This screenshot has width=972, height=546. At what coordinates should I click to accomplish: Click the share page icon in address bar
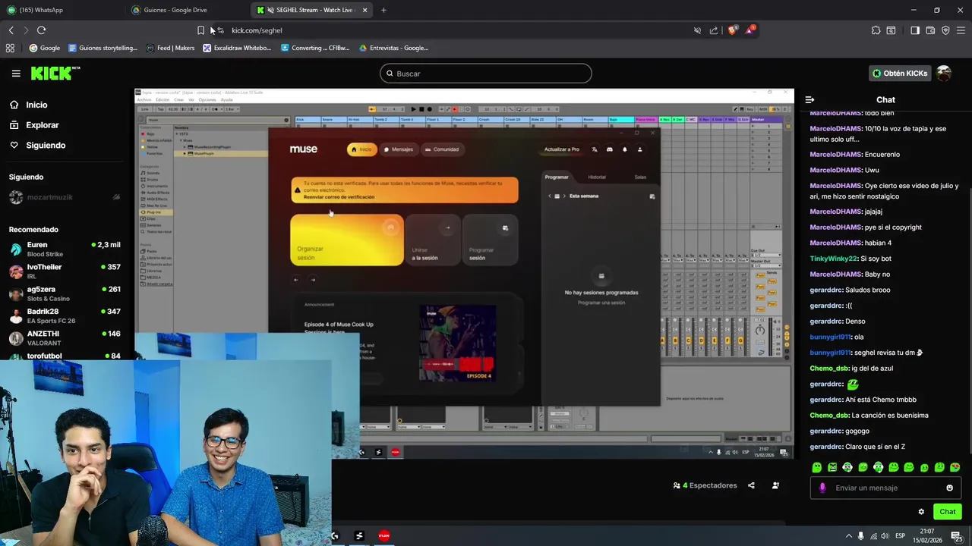(714, 30)
